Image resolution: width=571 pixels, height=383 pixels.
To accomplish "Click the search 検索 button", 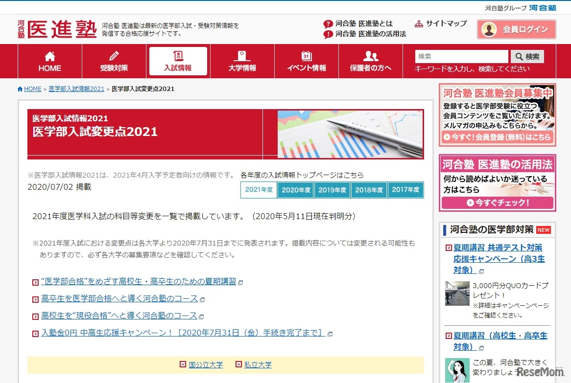I will point(527,56).
